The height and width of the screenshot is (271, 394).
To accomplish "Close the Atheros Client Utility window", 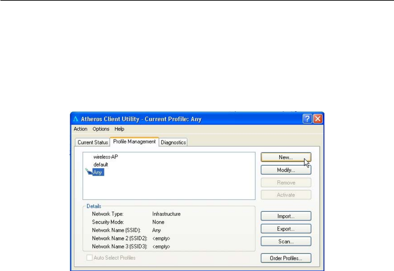I will (318, 119).
